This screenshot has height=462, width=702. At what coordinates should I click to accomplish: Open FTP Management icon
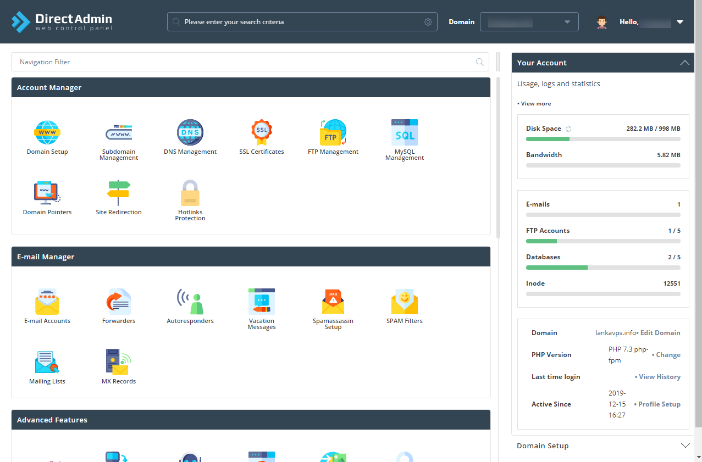tap(333, 132)
